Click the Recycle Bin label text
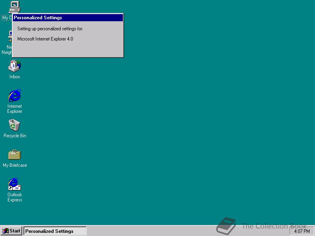The width and height of the screenshot is (315, 236). point(15,136)
